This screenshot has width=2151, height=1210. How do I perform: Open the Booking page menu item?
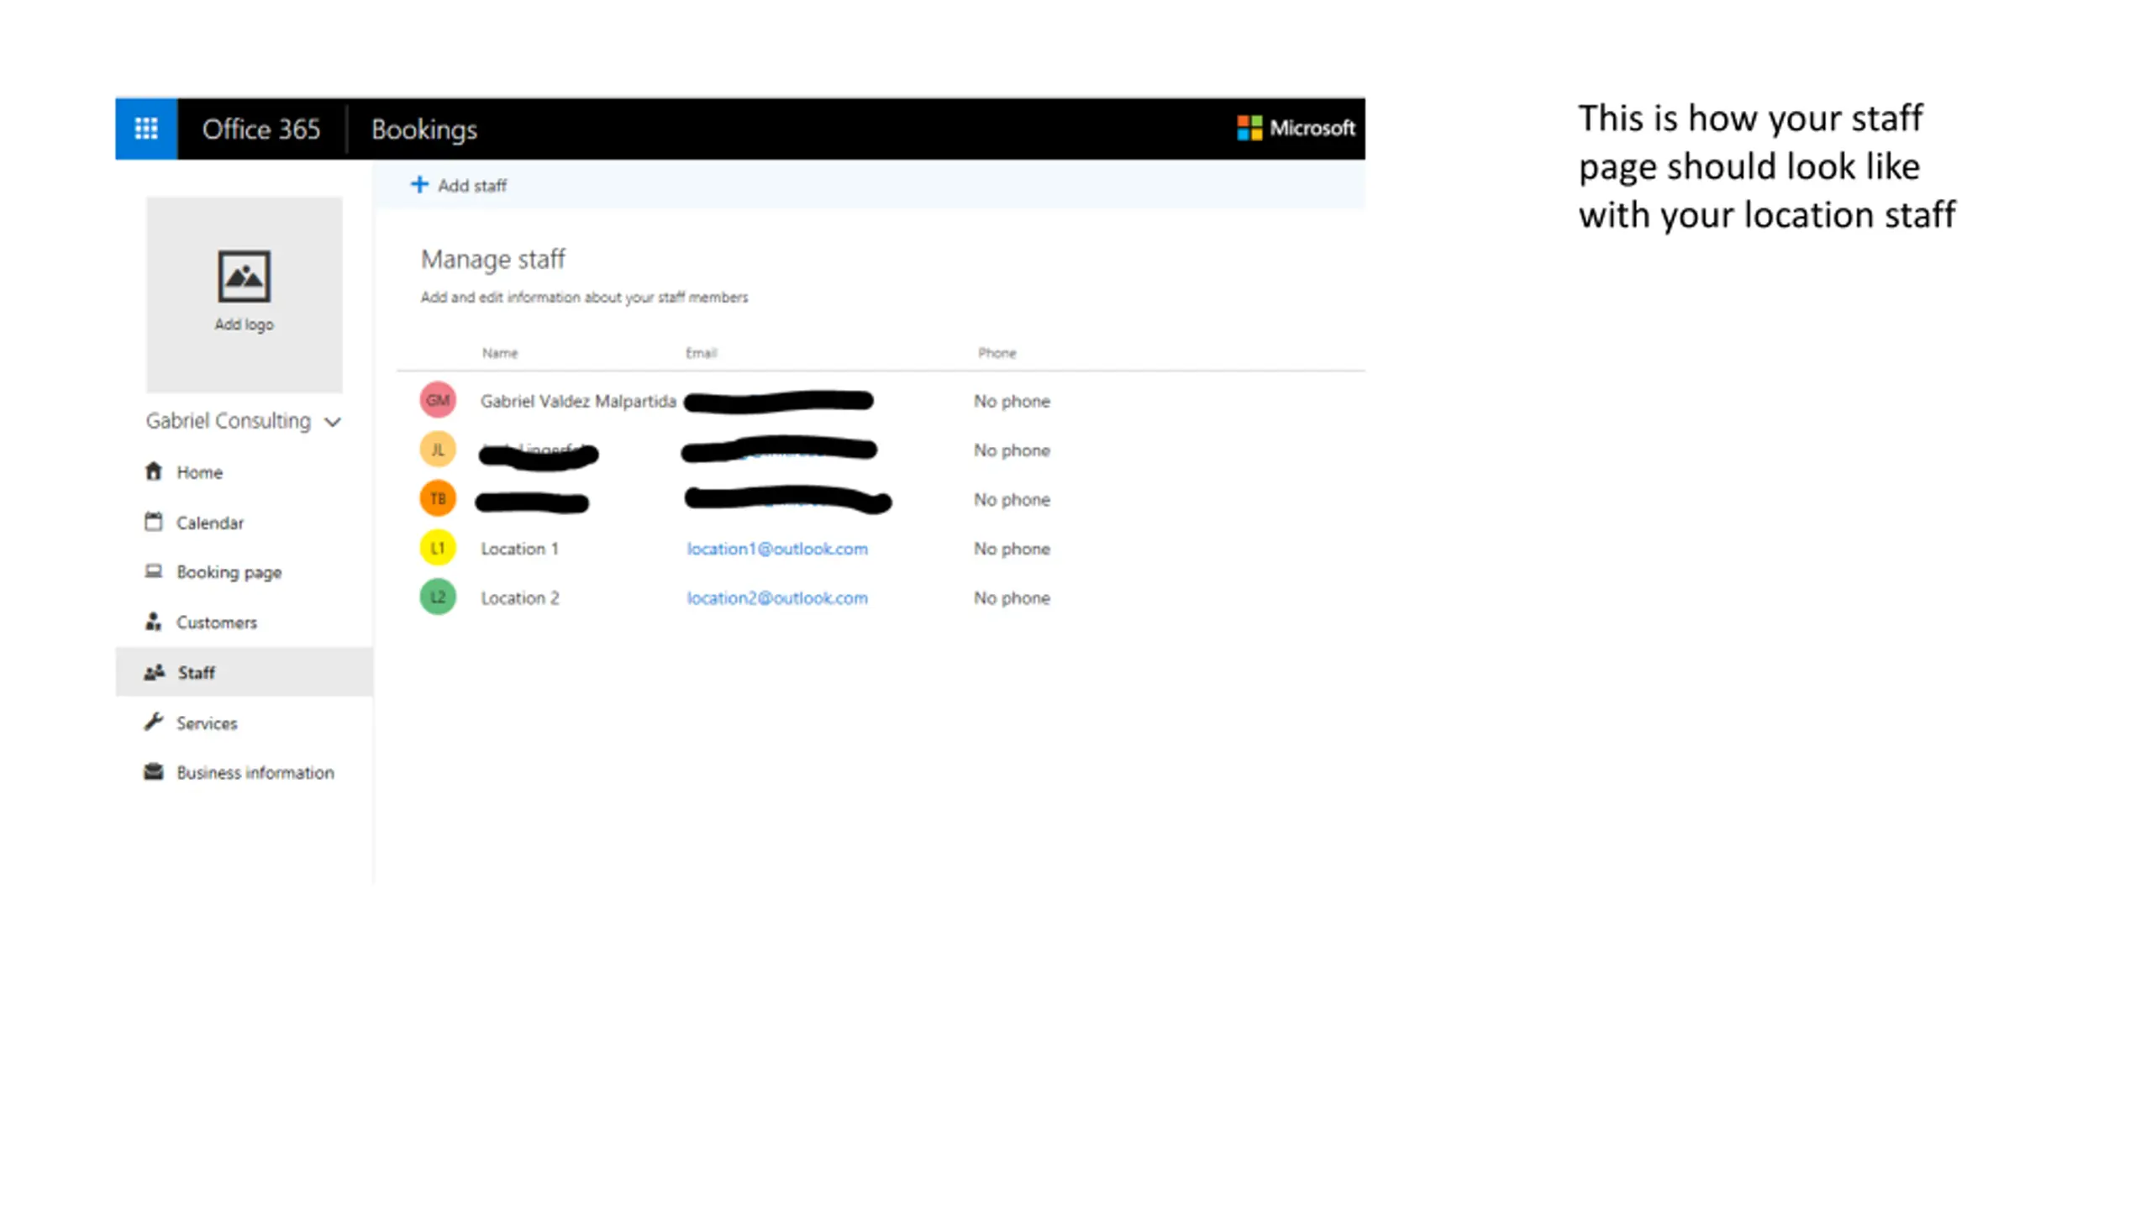click(229, 572)
